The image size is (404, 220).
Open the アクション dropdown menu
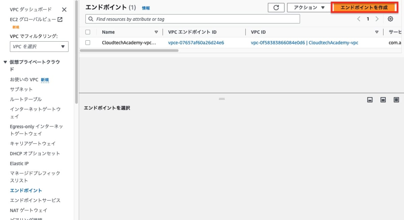point(309,7)
